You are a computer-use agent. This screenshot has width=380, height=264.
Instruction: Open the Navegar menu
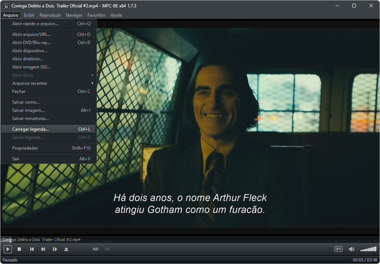click(74, 15)
